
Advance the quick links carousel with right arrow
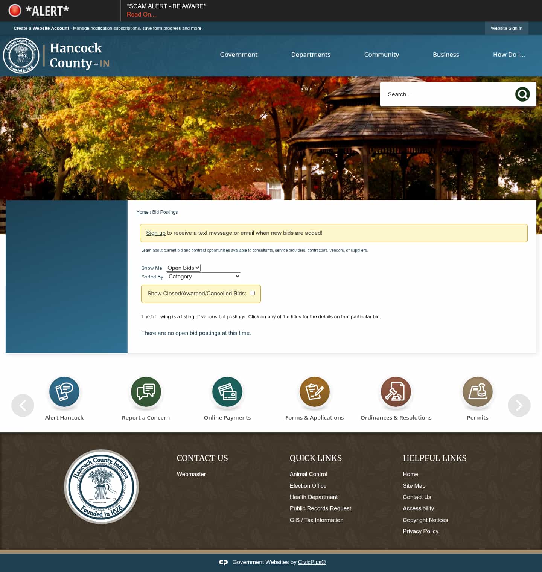[x=519, y=405]
